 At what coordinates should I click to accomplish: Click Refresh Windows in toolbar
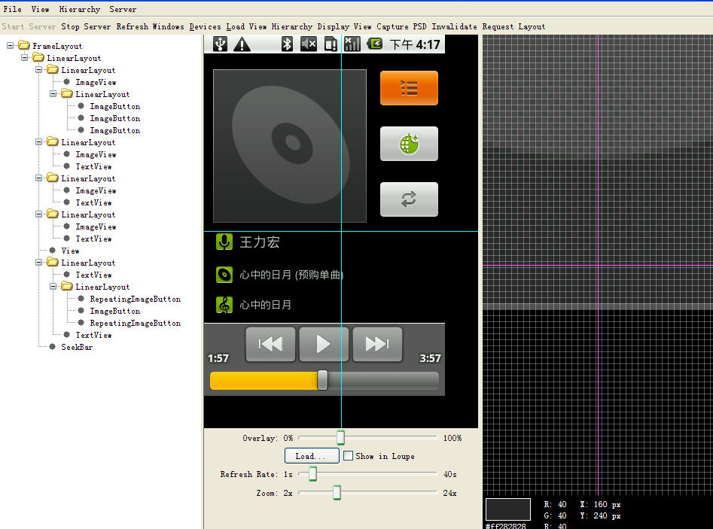click(150, 26)
